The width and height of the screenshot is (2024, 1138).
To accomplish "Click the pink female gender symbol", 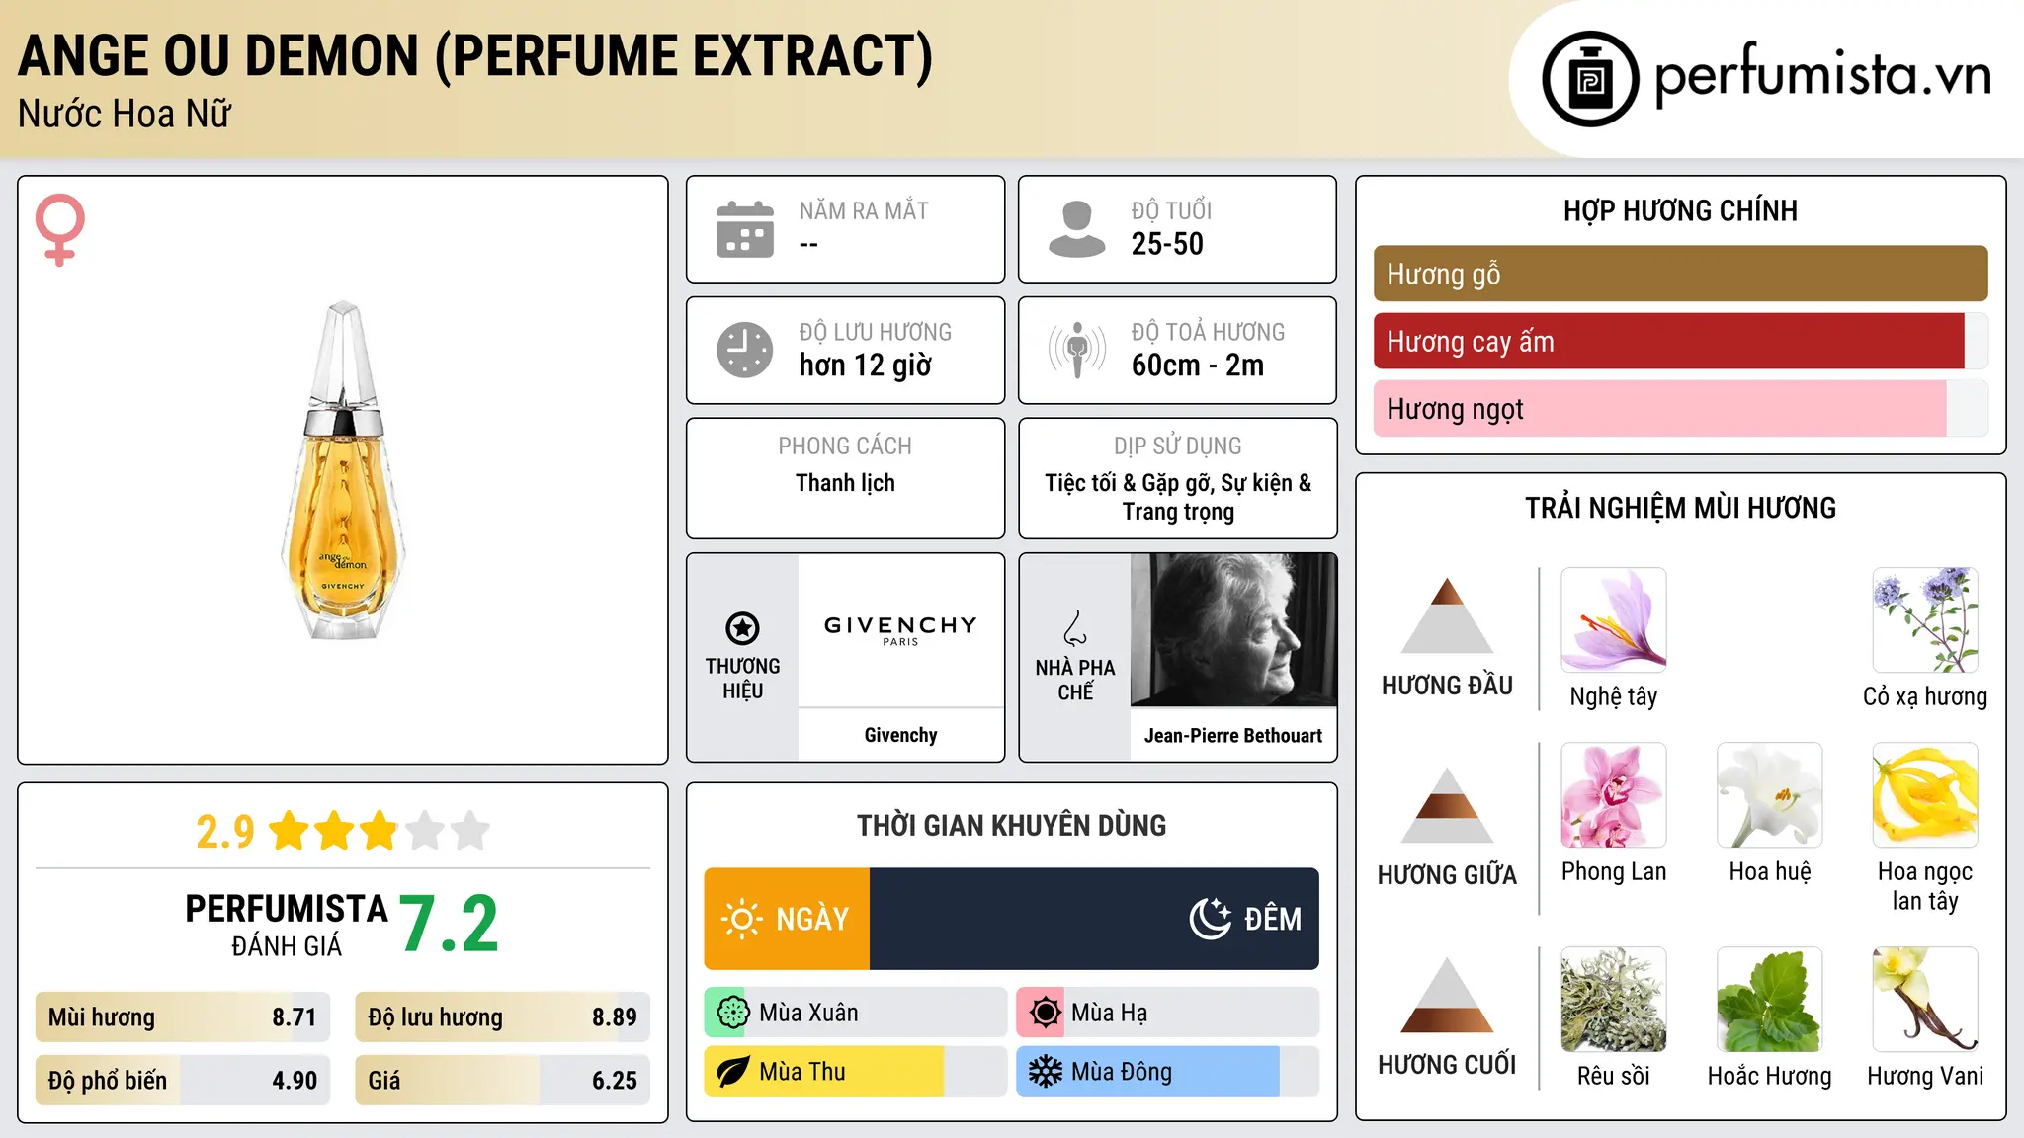I will (x=60, y=229).
